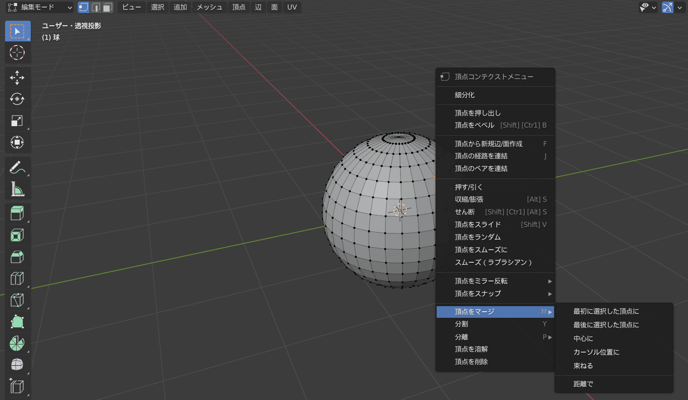
Task: Choose 頂点をスライド
Action: 496,224
